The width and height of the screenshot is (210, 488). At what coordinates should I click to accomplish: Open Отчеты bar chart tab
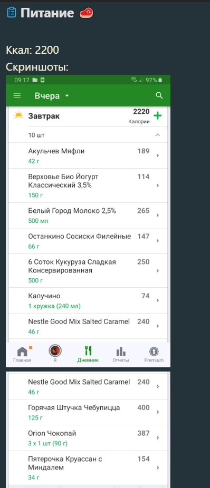[x=121, y=355]
